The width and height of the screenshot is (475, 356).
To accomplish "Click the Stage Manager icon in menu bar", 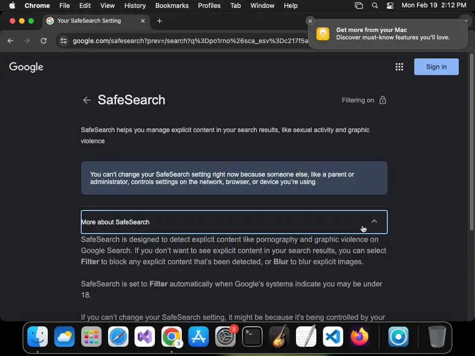I will pos(359,6).
